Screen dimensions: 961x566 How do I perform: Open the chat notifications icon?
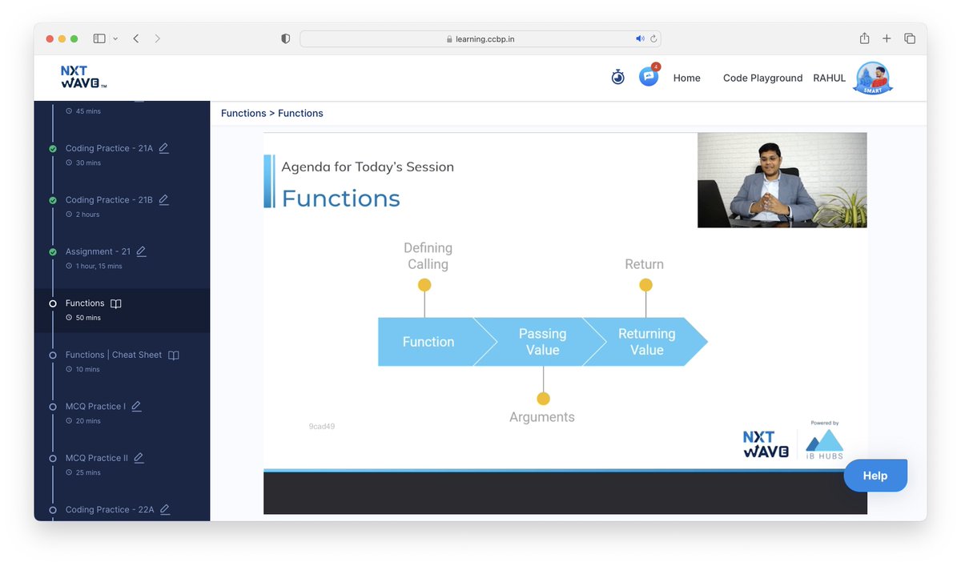coord(649,77)
